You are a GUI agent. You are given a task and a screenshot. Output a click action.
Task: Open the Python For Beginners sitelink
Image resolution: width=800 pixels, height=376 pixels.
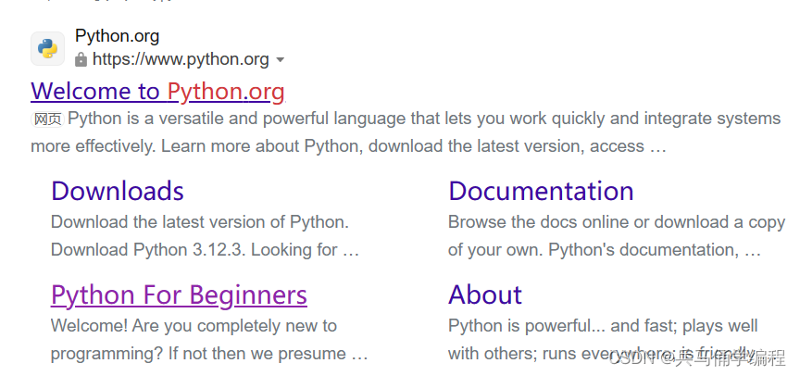[179, 295]
